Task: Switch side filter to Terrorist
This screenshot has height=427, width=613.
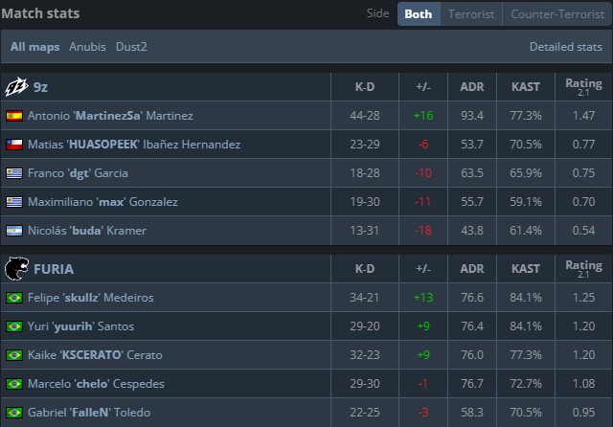Action: pyautogui.click(x=471, y=14)
